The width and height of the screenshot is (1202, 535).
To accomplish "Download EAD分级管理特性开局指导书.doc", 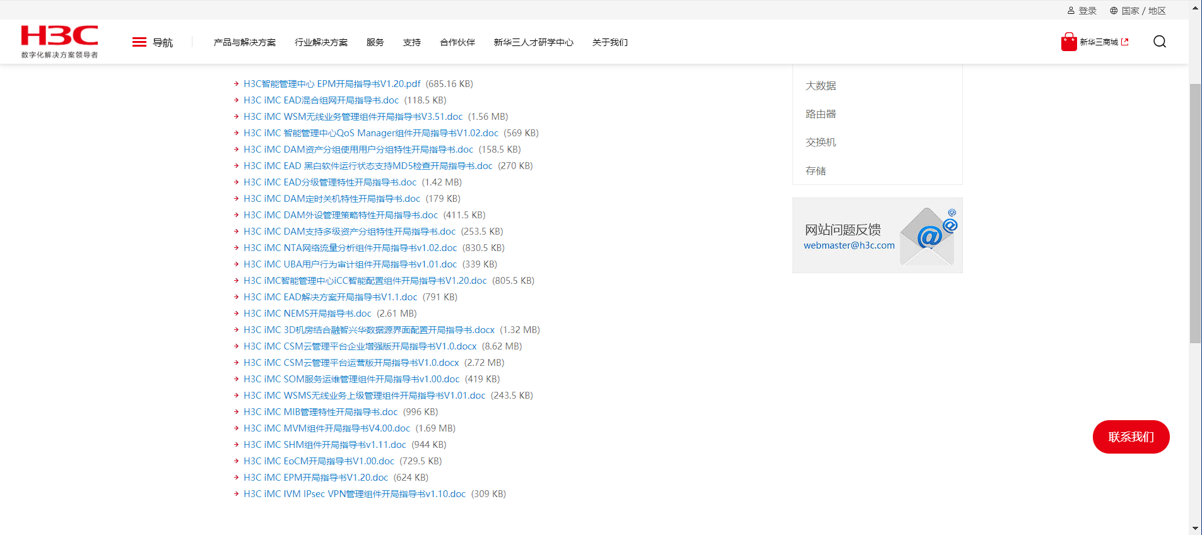I will (x=330, y=182).
